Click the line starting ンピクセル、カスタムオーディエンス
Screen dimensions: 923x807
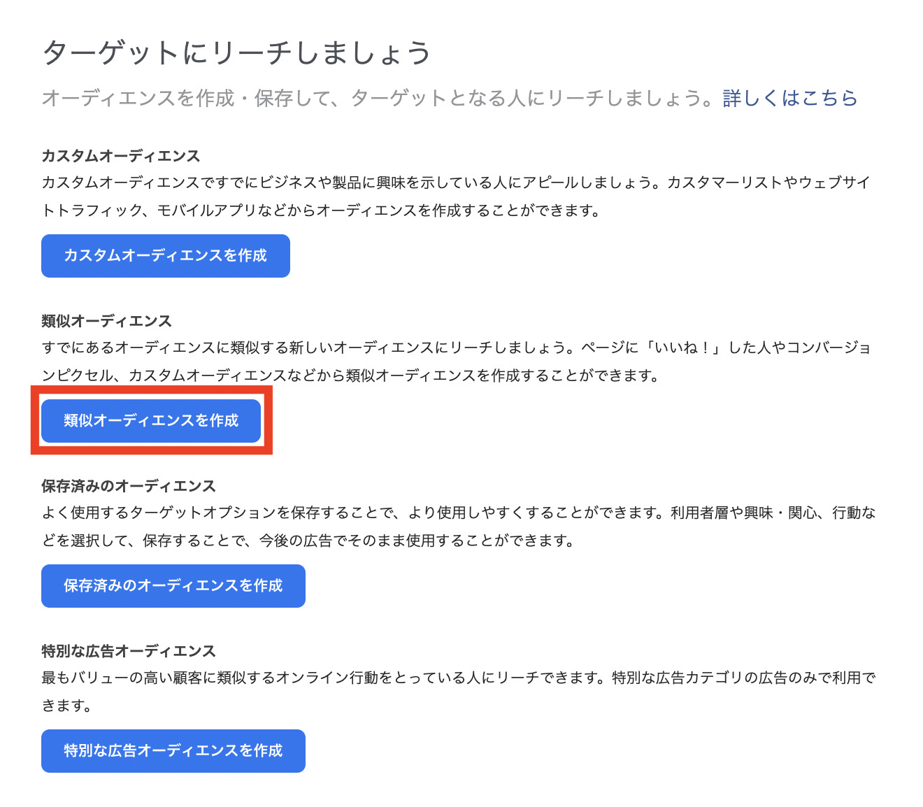[351, 376]
